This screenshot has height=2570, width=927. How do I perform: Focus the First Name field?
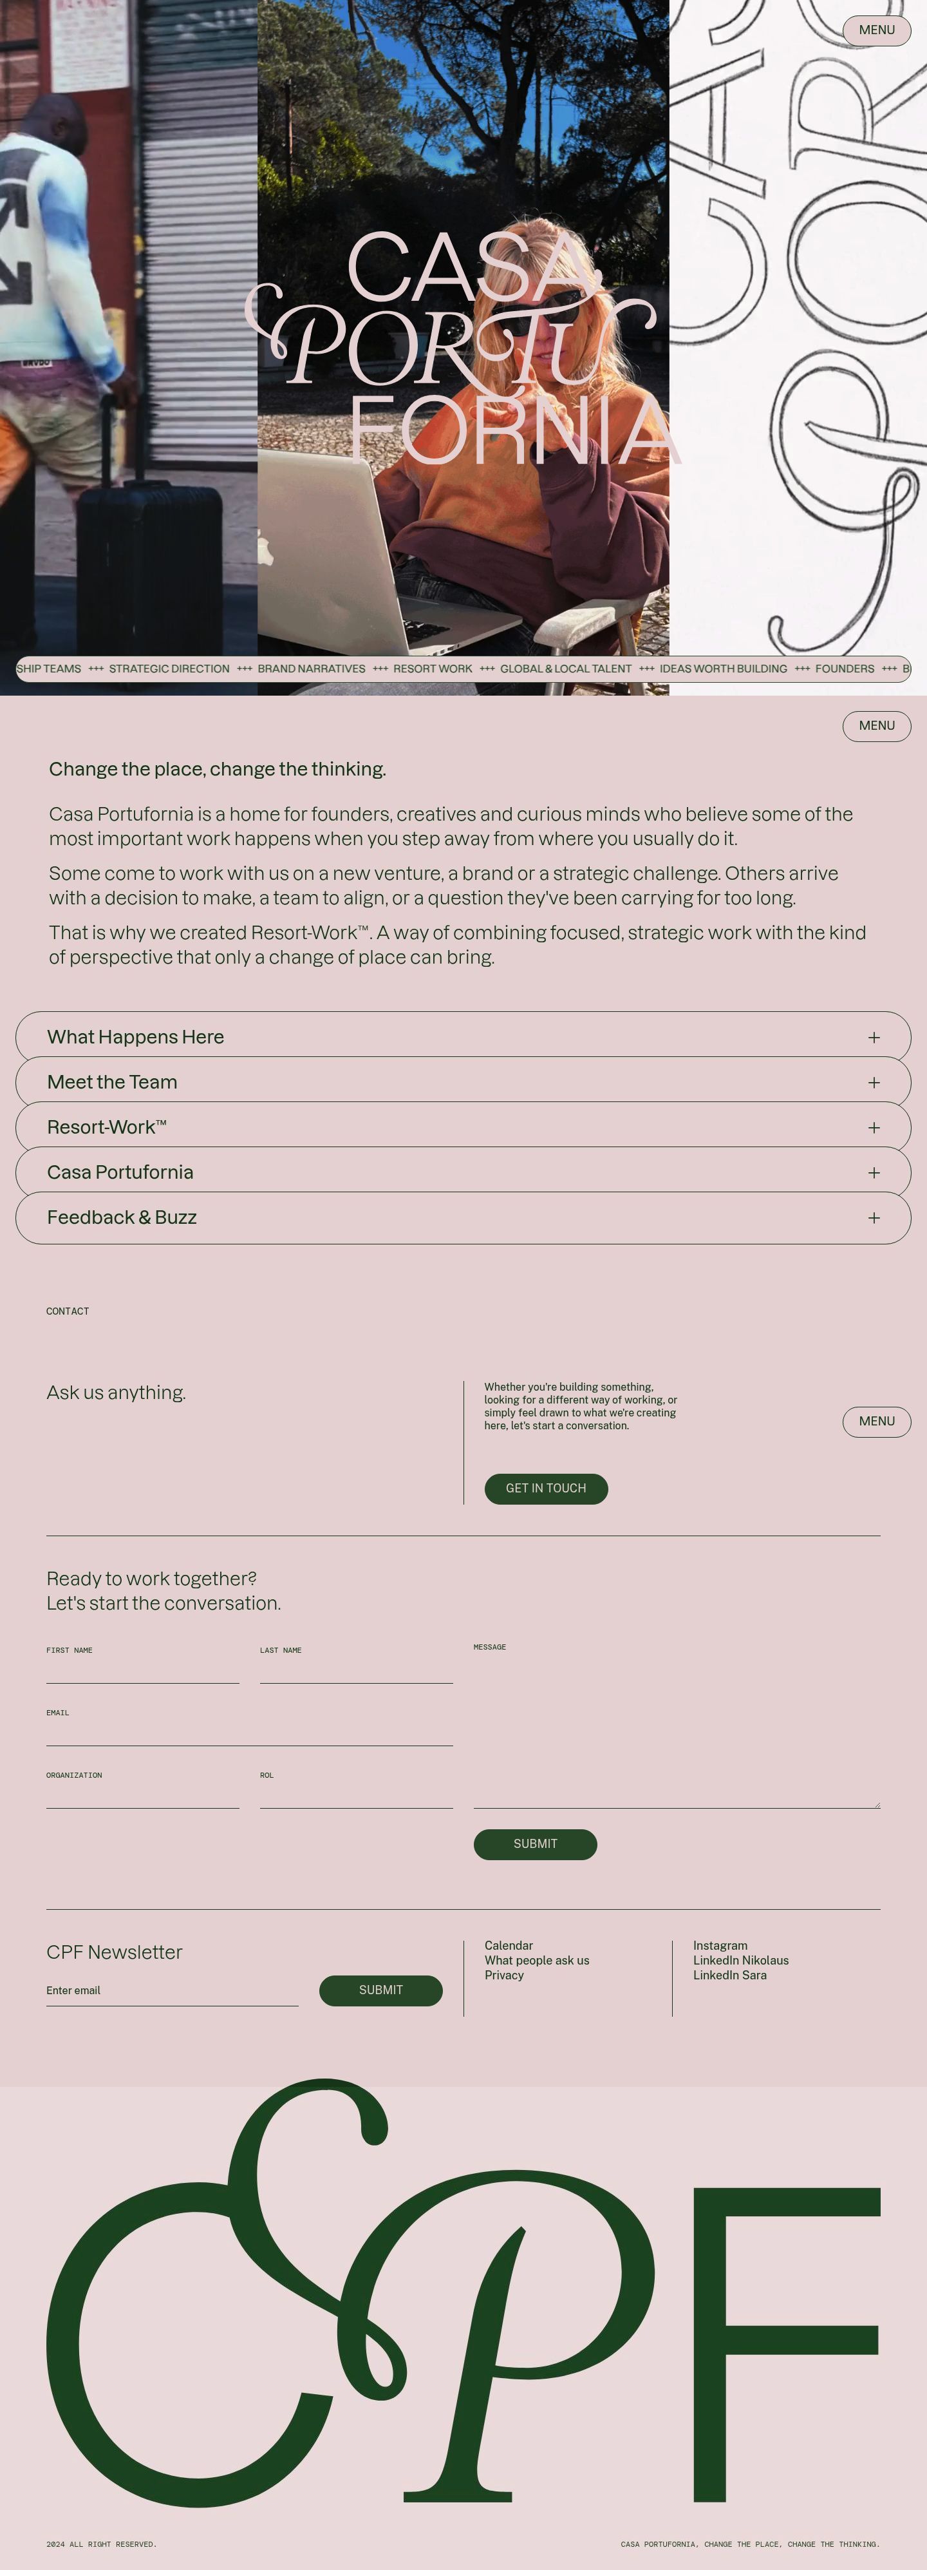142,1672
